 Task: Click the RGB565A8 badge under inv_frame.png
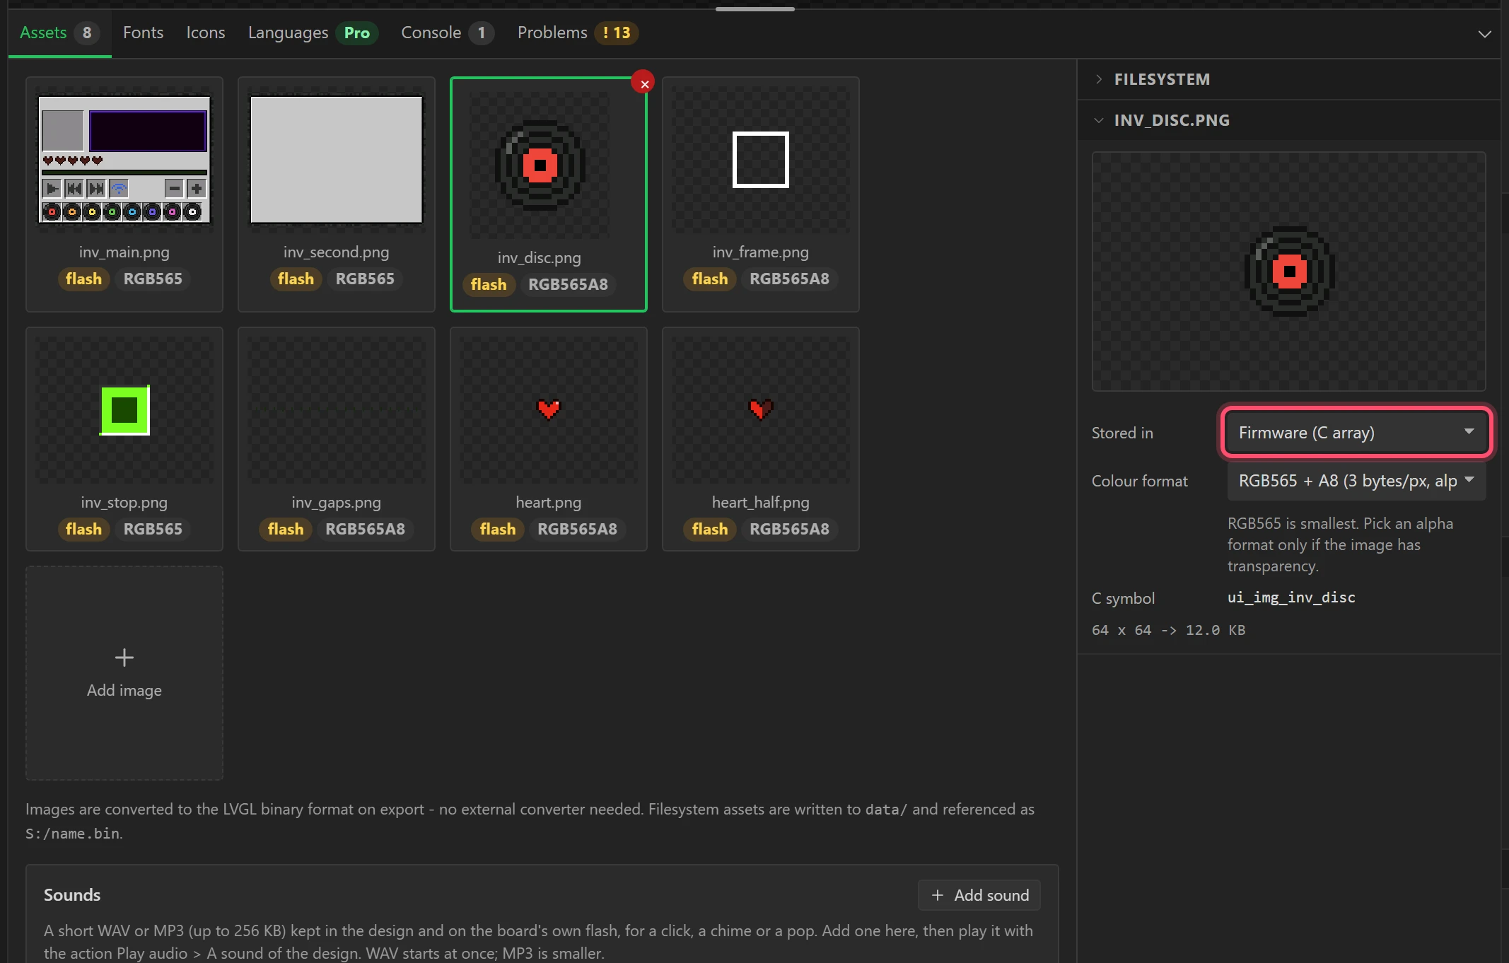coord(789,279)
